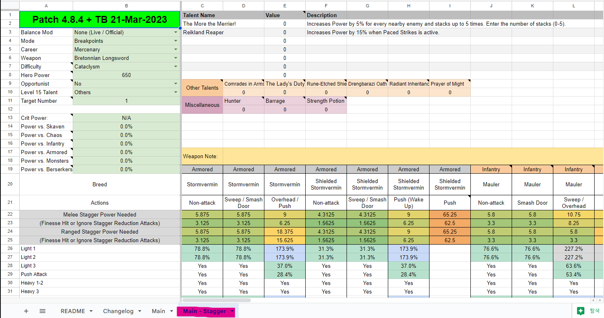
Task: Select the 53.4% cell in Push Attack row
Action: [x=574, y=274]
